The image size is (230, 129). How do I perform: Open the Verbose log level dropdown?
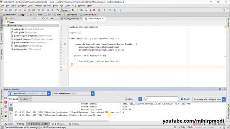(134, 99)
